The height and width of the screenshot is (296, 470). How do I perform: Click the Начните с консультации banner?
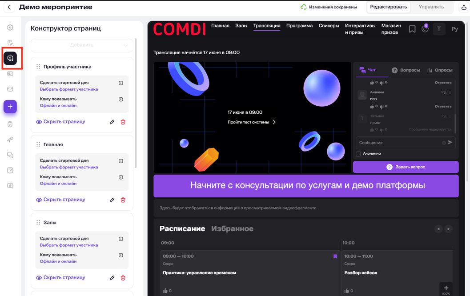306,186
